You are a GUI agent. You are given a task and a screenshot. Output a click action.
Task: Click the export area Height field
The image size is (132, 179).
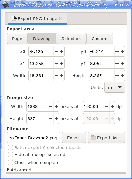(102, 75)
